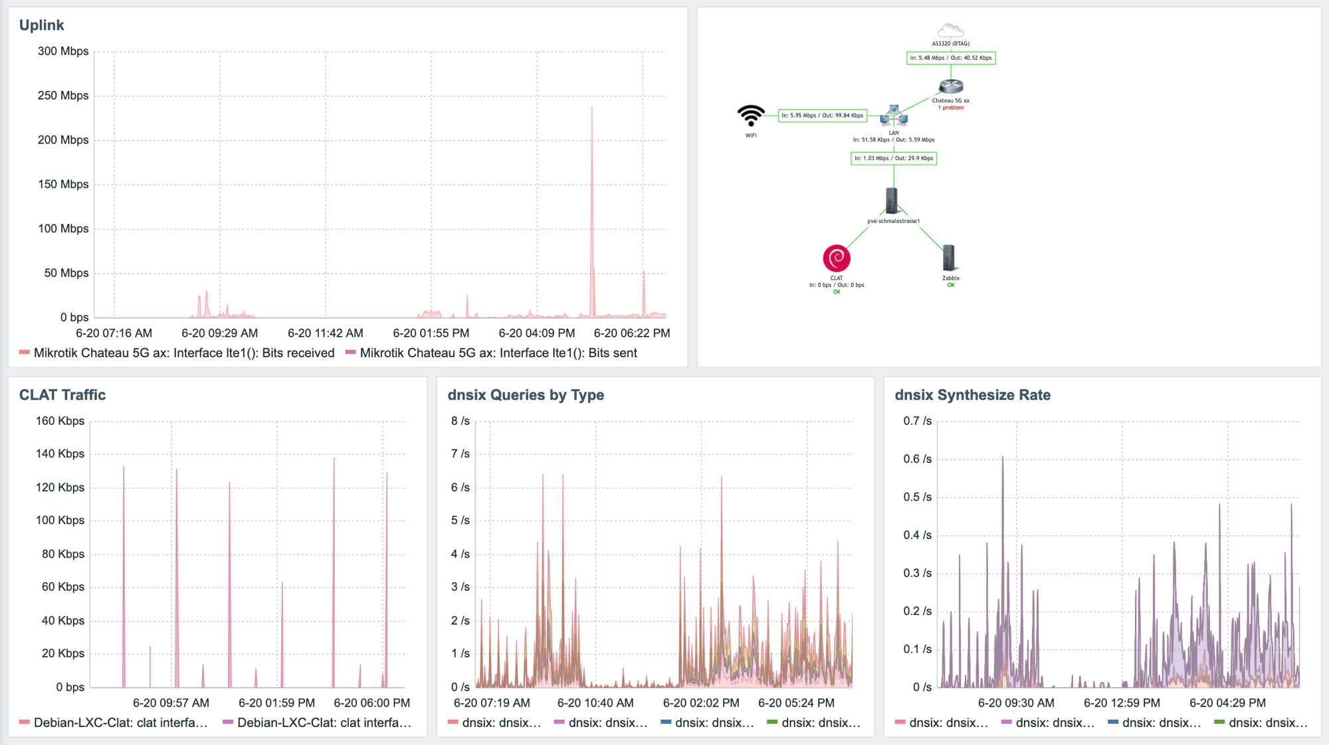1329x745 pixels.
Task: Click purple legend swatch in dnsix Synthesize Rate
Action: [x=1007, y=722]
